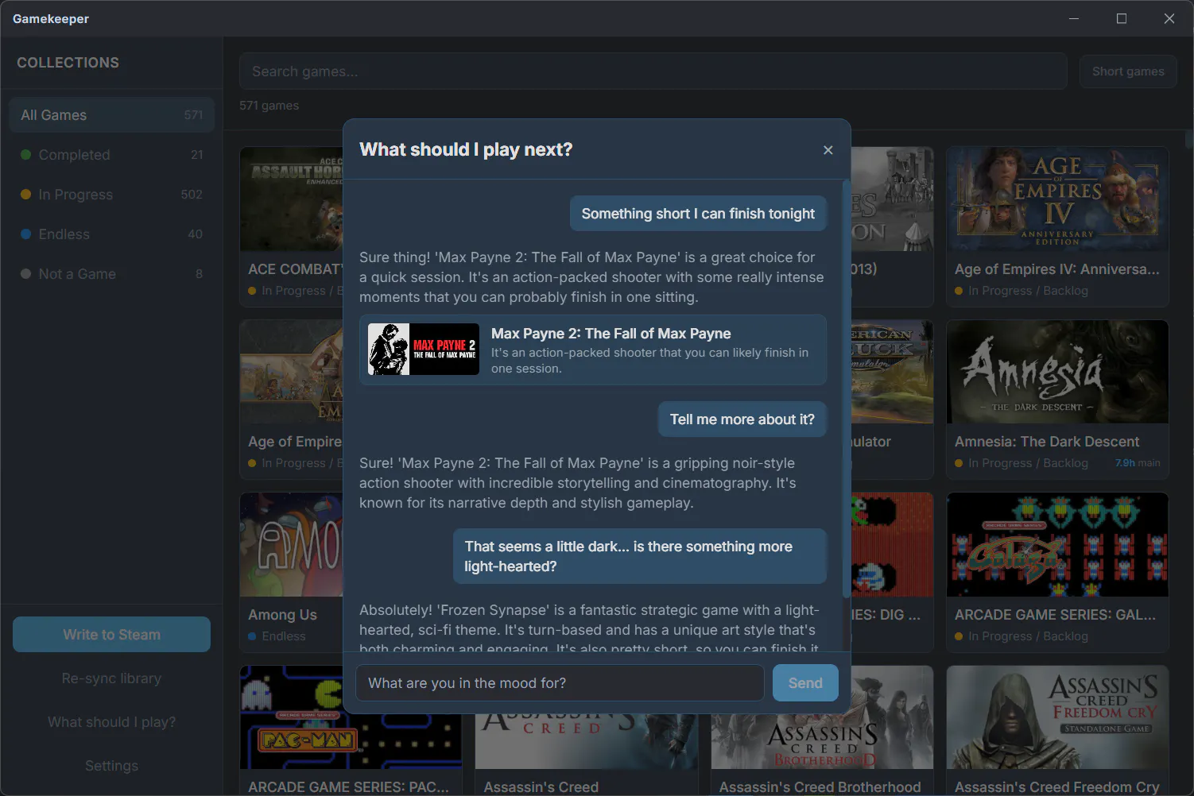This screenshot has width=1194, height=796.
Task: Maximize the Gamekeeper window
Action: pyautogui.click(x=1122, y=18)
